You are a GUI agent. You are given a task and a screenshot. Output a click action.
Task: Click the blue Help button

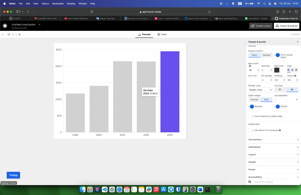coord(13,175)
